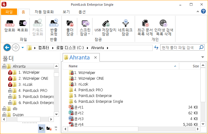The width and height of the screenshot is (208, 134).
Task: Click the file list scroll-down arrow
Action: 203,124
